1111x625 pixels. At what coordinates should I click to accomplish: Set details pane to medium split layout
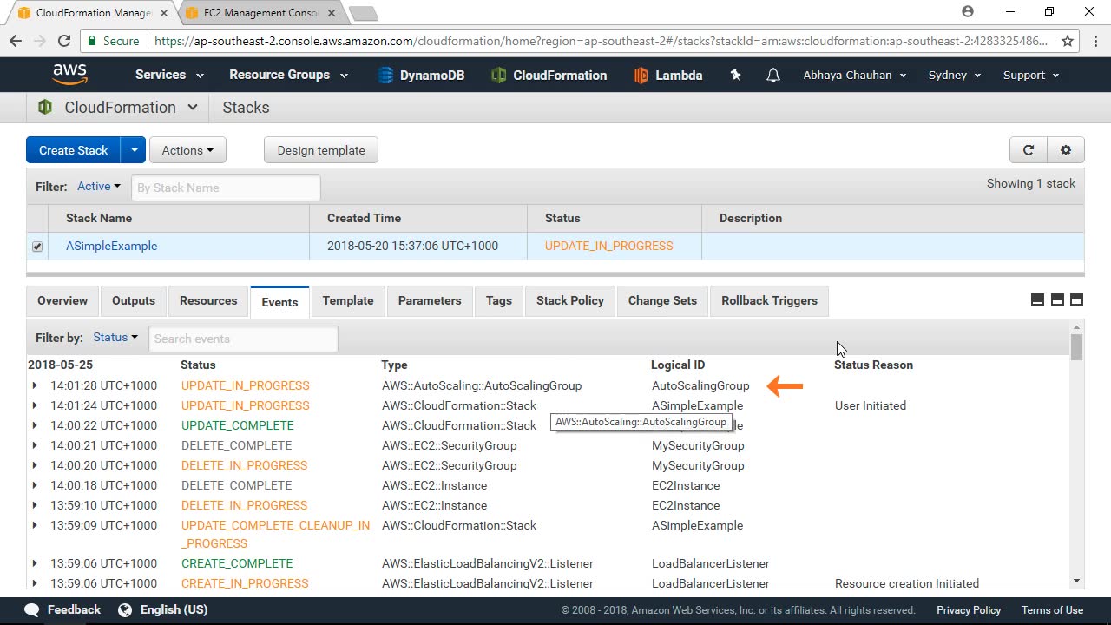1057,299
